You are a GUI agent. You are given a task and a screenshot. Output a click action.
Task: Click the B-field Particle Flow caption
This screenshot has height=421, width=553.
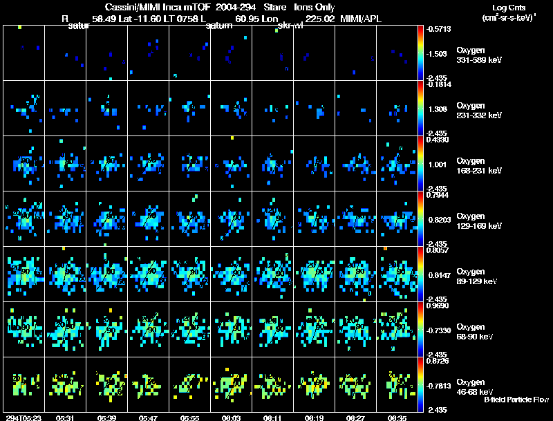coord(516,400)
